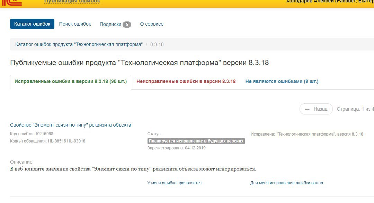Click the 8.3.18 breadcrumb item
374x203 pixels.
pos(157,44)
